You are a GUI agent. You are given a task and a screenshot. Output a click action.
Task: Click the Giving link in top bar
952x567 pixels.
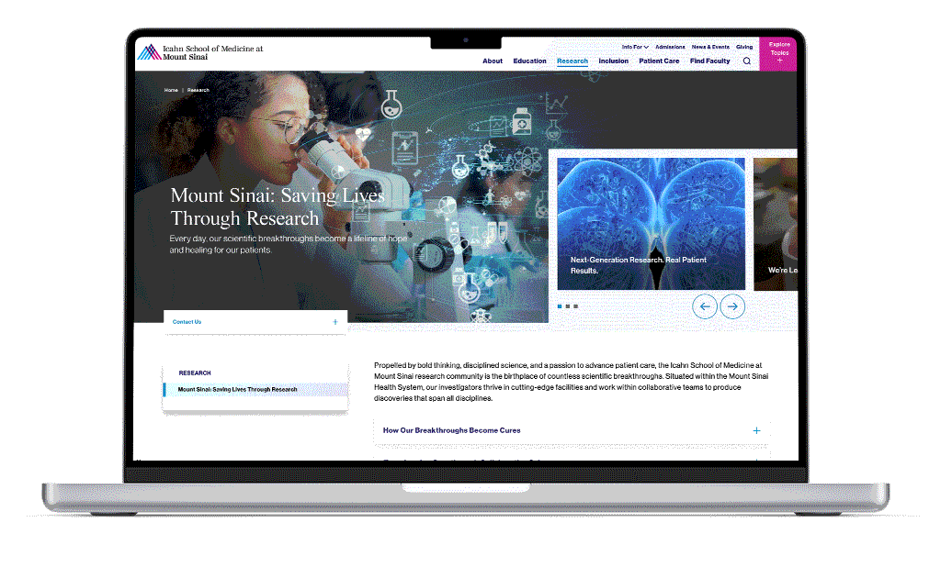point(743,47)
